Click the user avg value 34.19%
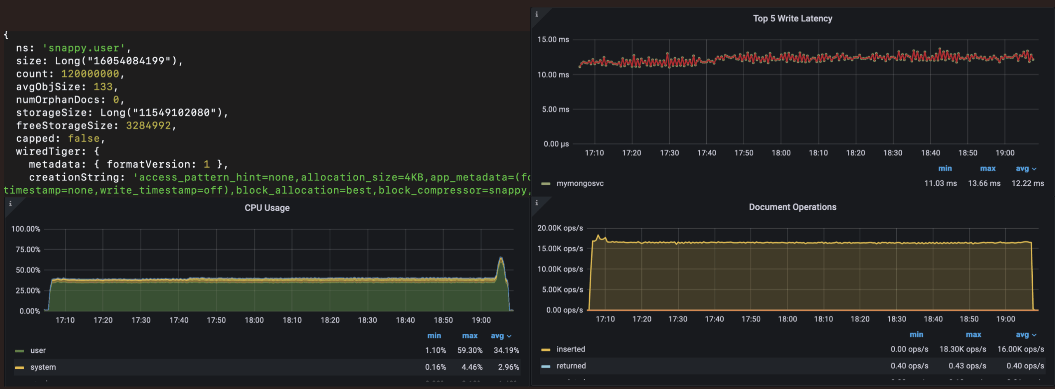The width and height of the screenshot is (1055, 389). 506,350
